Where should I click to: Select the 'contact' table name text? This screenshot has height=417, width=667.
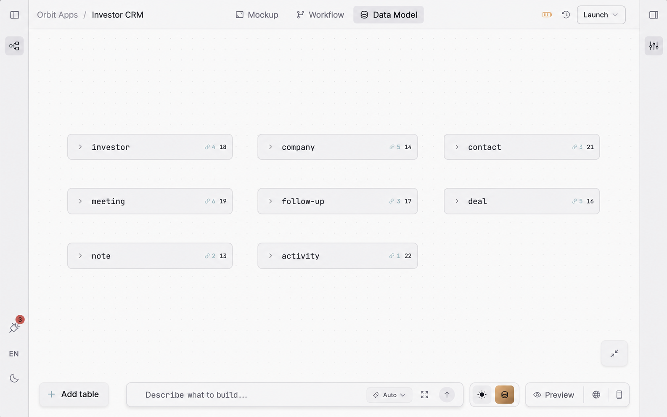[484, 147]
